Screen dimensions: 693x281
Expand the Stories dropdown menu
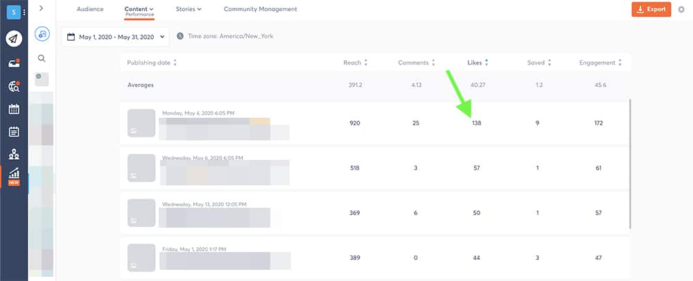[x=188, y=10]
